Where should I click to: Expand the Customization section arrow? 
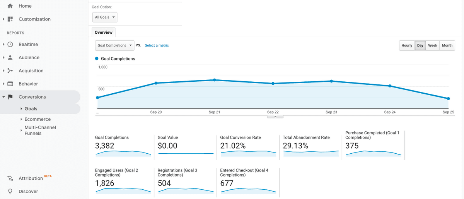click(x=3, y=19)
